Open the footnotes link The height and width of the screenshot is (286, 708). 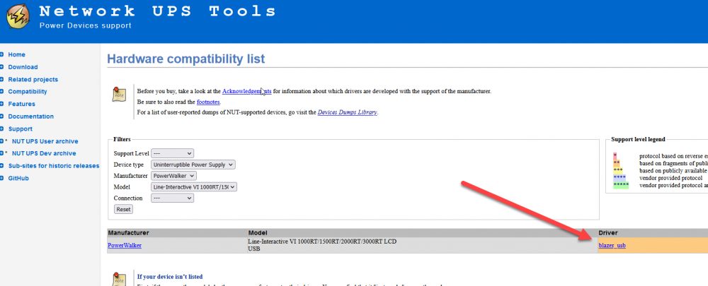pyautogui.click(x=208, y=102)
